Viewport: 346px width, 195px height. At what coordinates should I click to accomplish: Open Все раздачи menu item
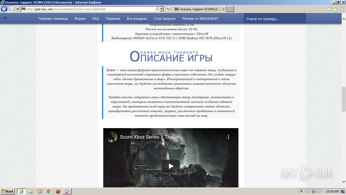137,19
